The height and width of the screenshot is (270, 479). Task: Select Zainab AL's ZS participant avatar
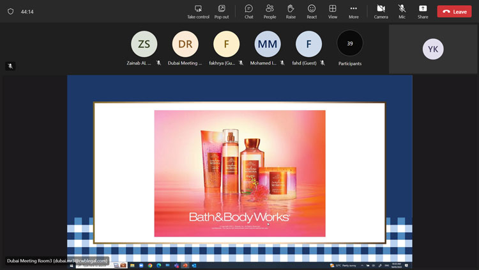click(x=144, y=44)
